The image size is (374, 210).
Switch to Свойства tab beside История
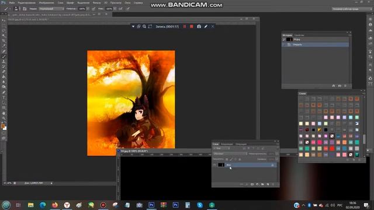pyautogui.click(x=299, y=35)
